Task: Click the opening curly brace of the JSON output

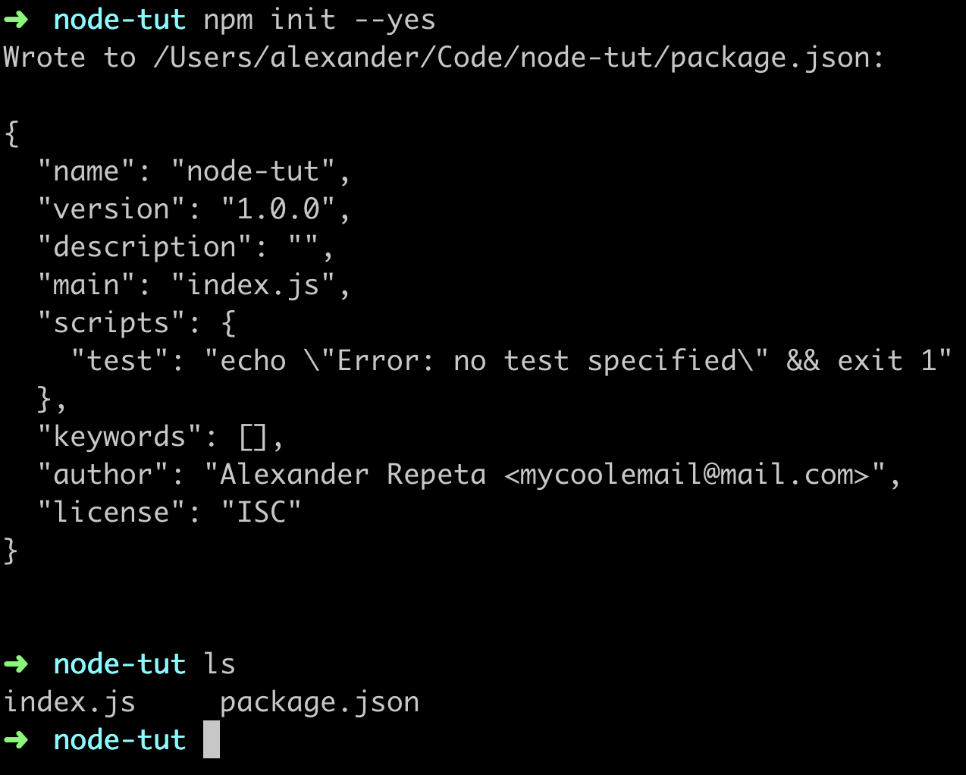Action: pyautogui.click(x=11, y=133)
